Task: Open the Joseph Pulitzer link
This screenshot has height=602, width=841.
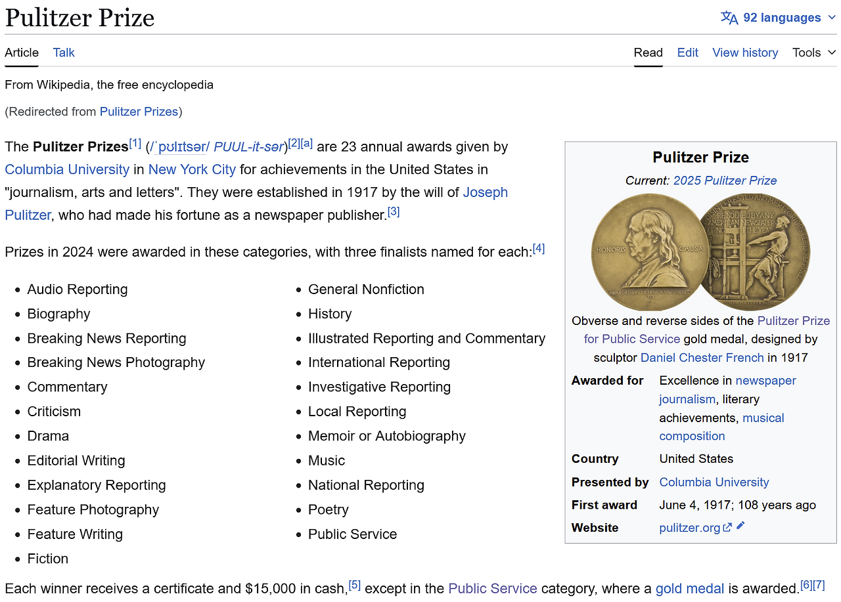Action: 486,192
